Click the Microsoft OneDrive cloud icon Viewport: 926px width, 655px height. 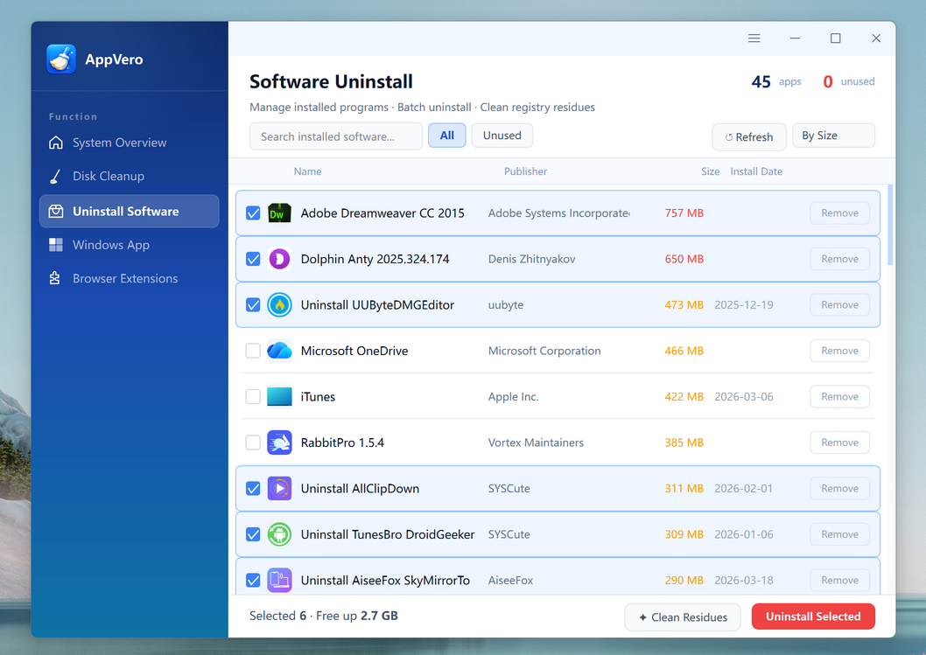click(x=279, y=351)
